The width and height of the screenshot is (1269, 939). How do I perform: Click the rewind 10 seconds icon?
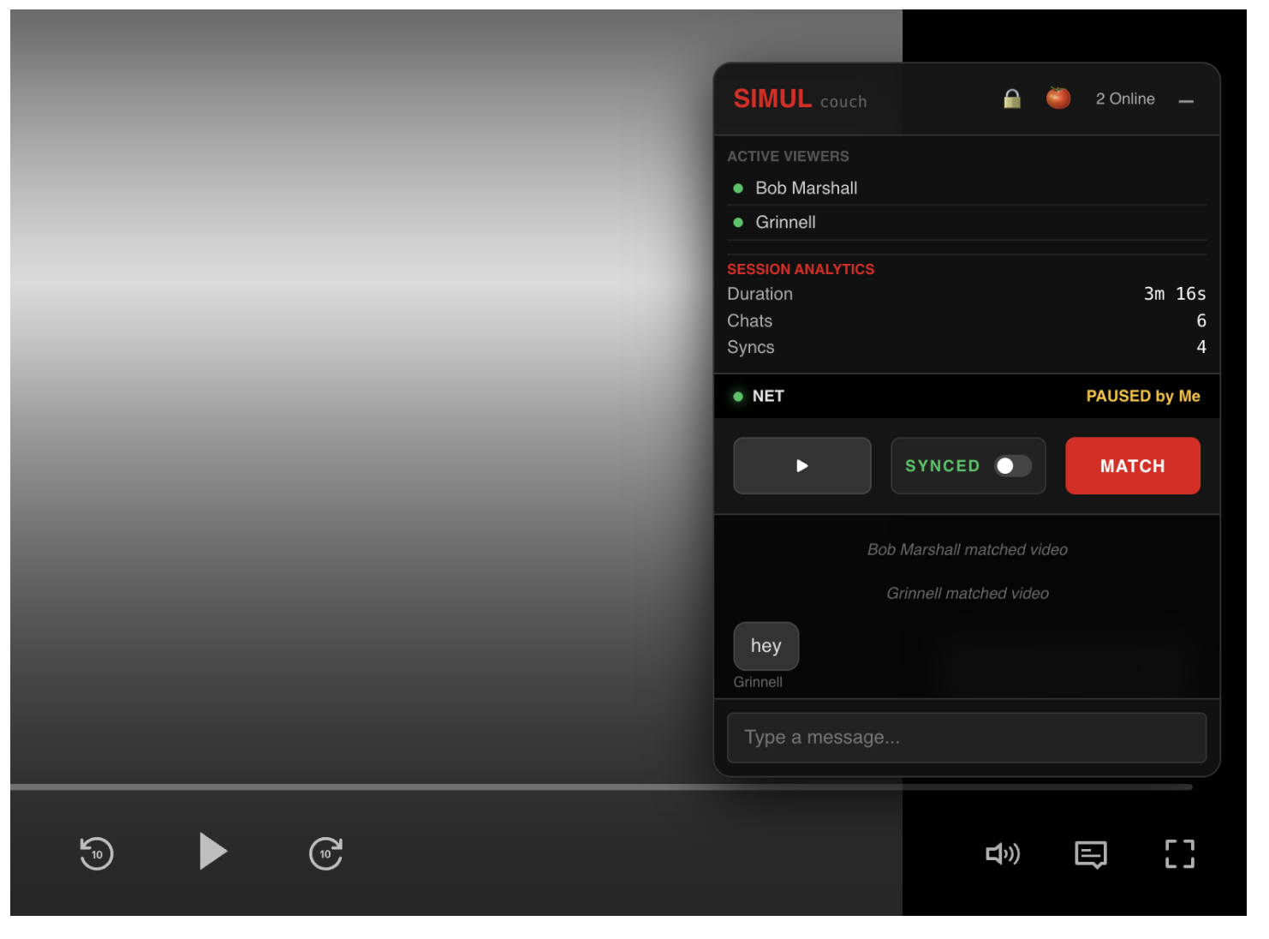[97, 852]
